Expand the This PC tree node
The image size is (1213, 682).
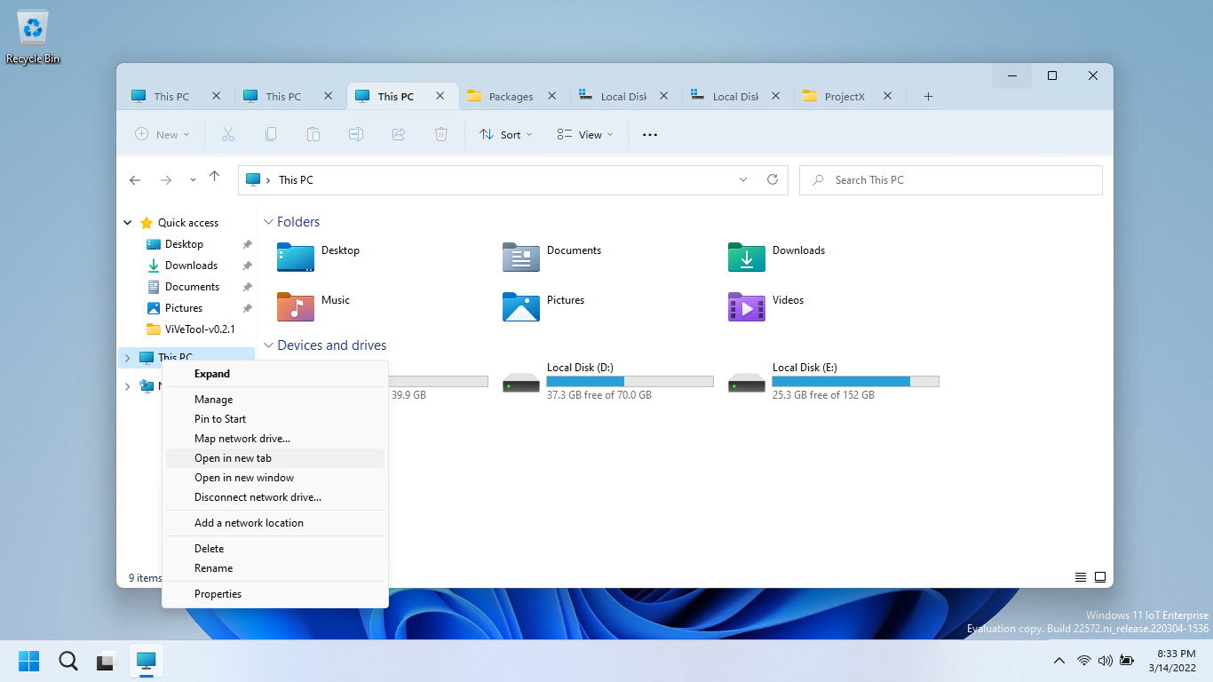(128, 358)
